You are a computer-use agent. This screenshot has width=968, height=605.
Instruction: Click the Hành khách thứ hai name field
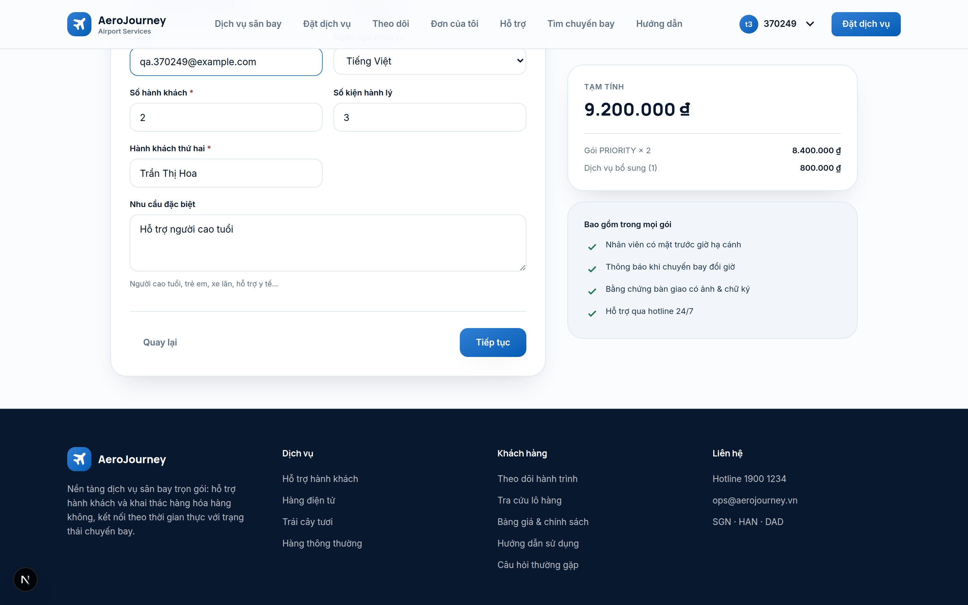tap(226, 173)
